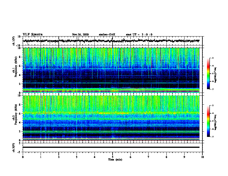
Task: Click the ch.2 spectrogram image
Action: [x=111, y=118]
